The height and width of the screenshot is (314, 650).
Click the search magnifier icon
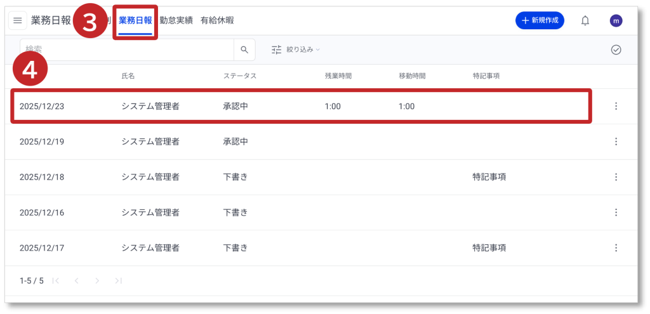(244, 49)
